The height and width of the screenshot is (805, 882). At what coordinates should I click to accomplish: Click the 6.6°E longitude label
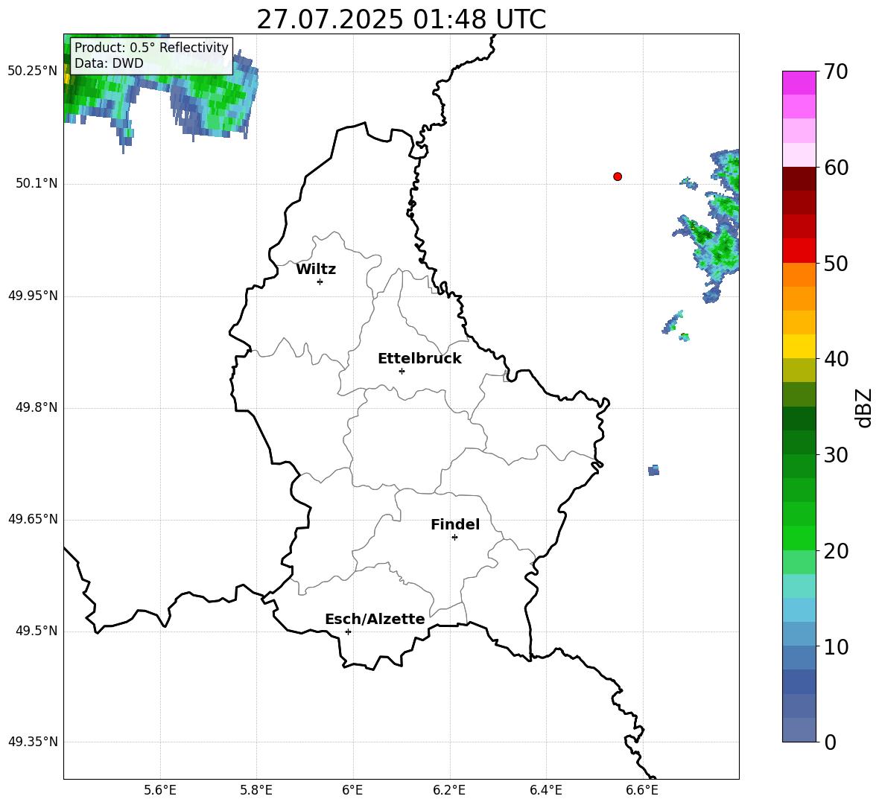tap(642, 790)
